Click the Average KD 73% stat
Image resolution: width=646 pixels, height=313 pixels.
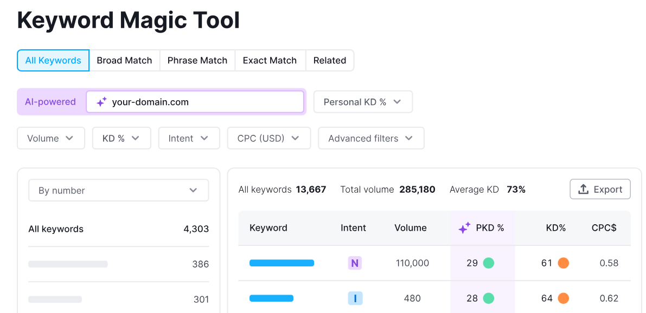pos(488,190)
